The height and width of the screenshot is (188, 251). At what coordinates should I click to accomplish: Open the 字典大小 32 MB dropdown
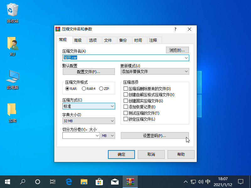click(89, 121)
